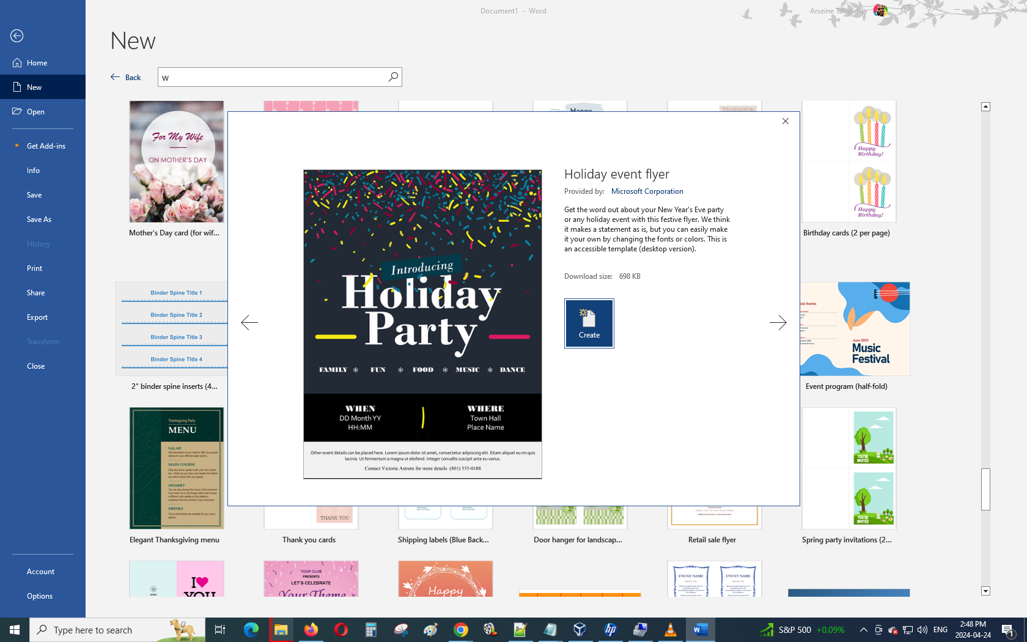Click the template search input field
The image size is (1027, 642).
[x=272, y=77]
